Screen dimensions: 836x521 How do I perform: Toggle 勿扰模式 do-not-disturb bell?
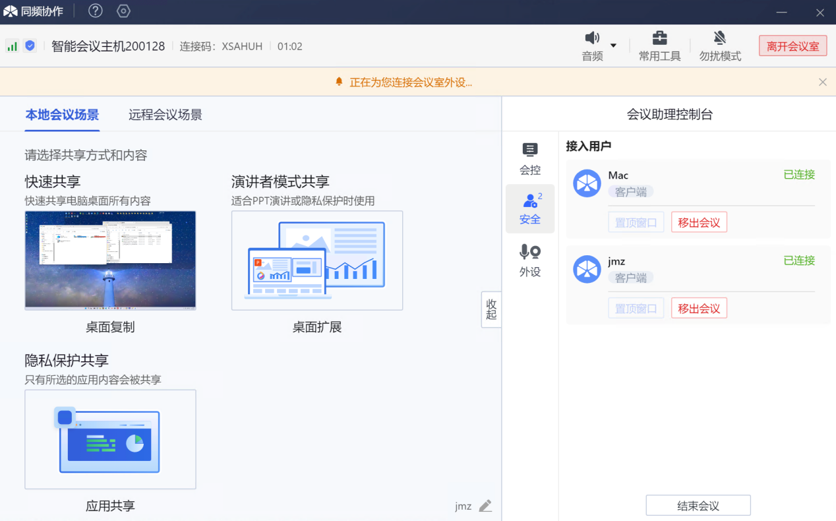coord(720,38)
